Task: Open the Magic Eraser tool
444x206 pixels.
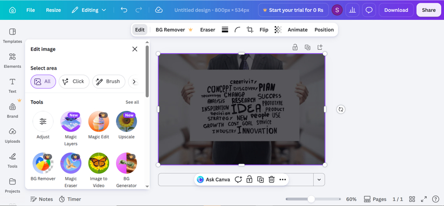Action: (71, 170)
